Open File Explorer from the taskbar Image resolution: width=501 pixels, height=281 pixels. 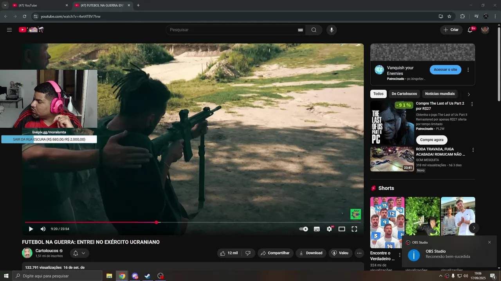[x=109, y=276]
